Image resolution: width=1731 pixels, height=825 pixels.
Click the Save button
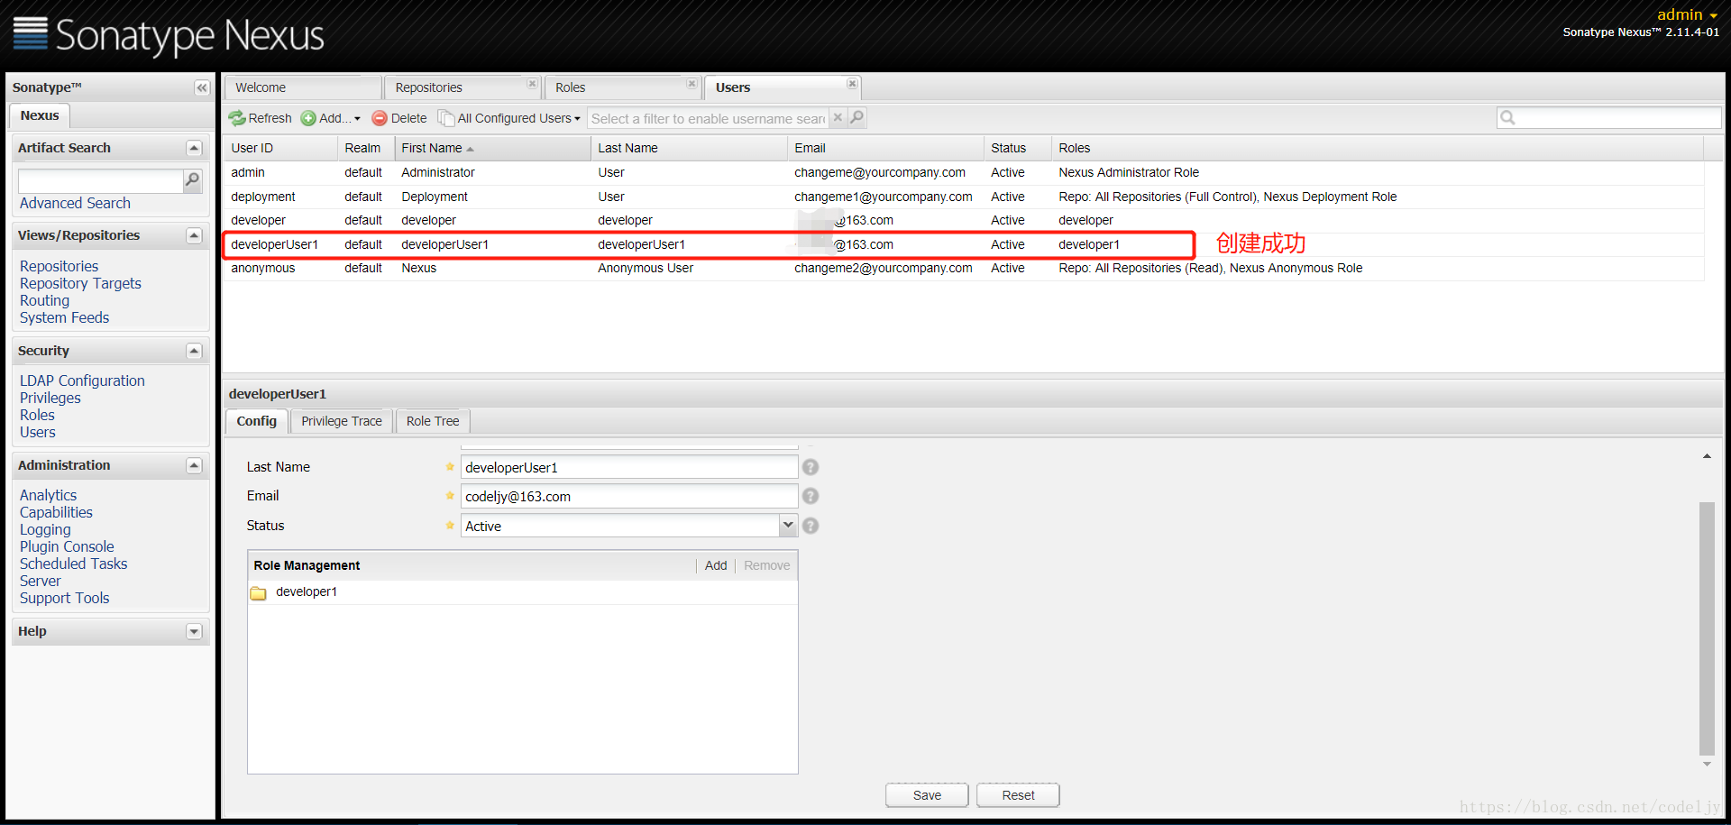pyautogui.click(x=927, y=795)
